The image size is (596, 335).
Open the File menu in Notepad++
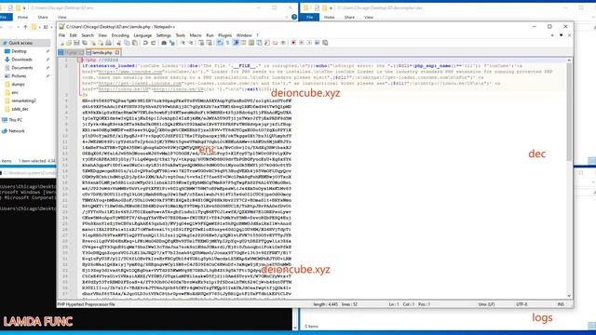[x=62, y=35]
